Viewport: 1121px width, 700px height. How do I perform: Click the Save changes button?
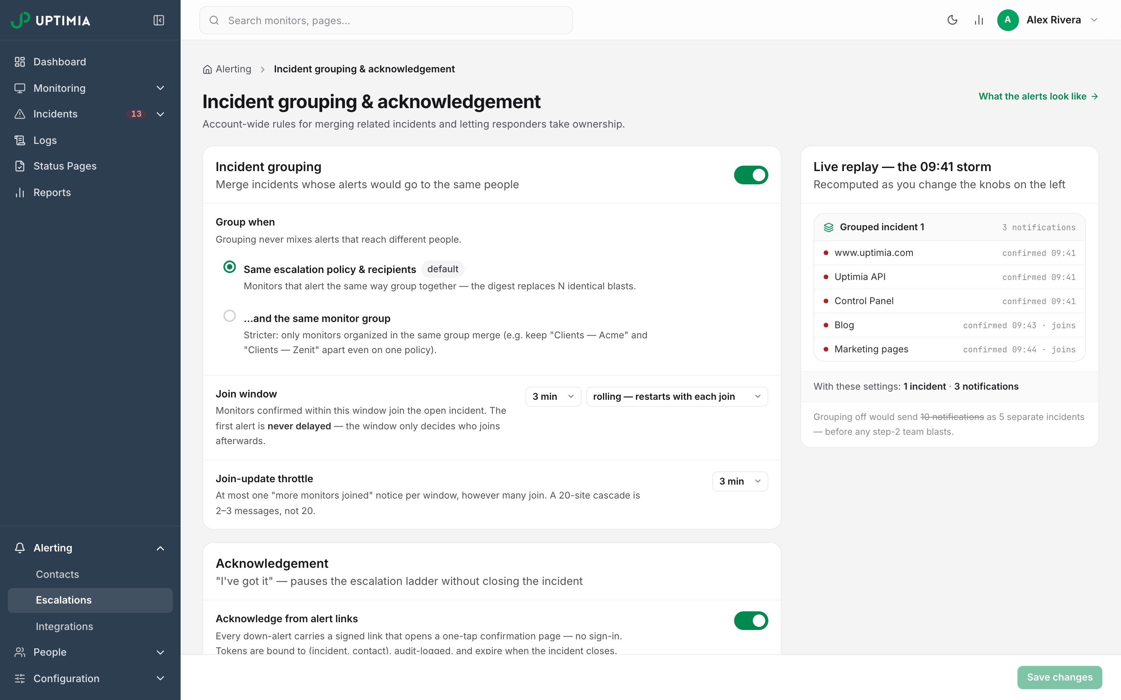pyautogui.click(x=1060, y=677)
